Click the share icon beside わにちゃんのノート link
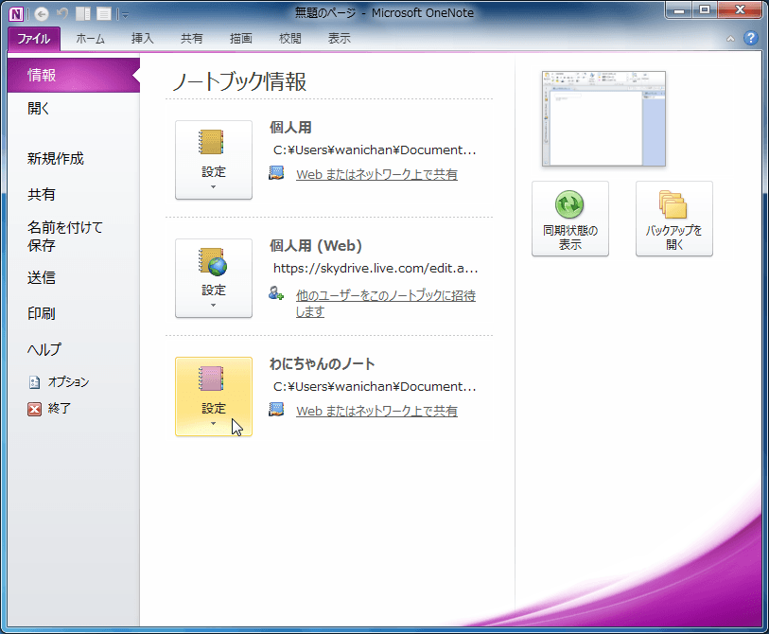The image size is (769, 634). click(x=276, y=410)
